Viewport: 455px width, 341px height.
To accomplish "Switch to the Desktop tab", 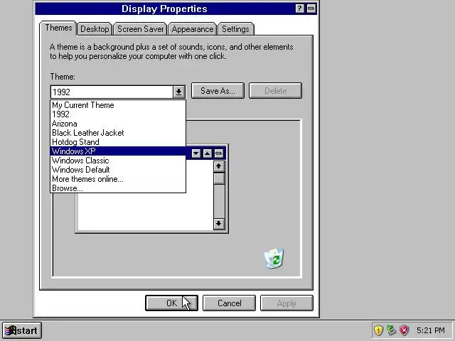I will point(95,29).
